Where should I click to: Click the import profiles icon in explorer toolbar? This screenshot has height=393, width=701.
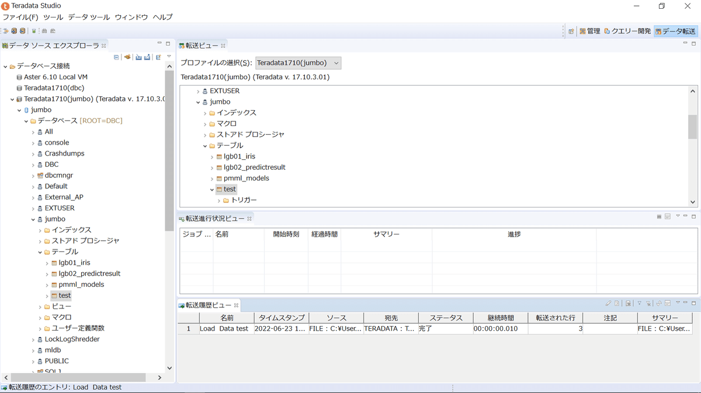pyautogui.click(x=138, y=57)
